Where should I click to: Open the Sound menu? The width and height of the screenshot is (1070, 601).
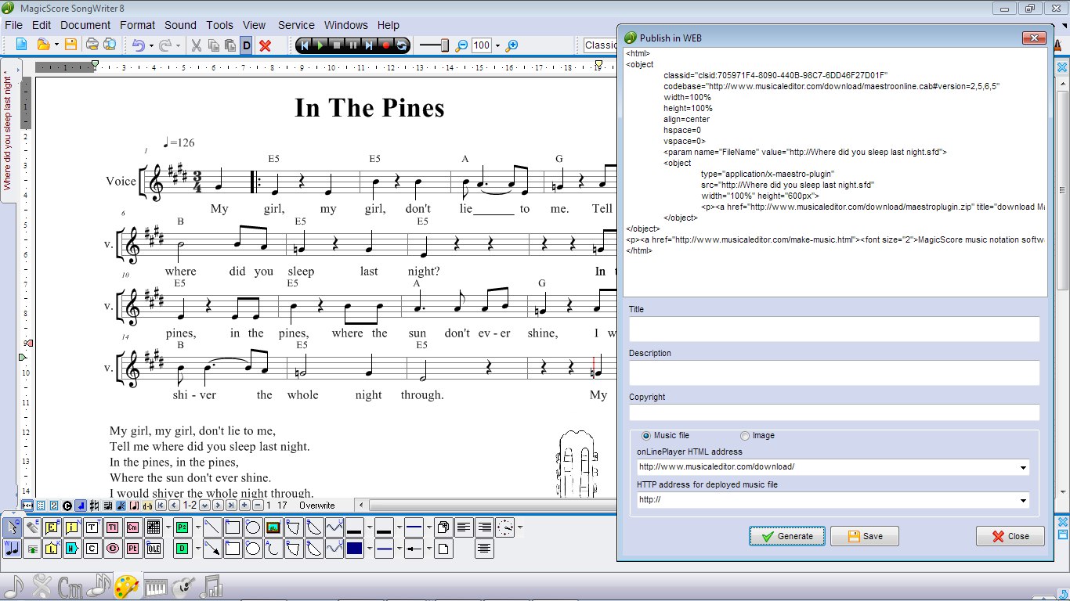(x=180, y=25)
